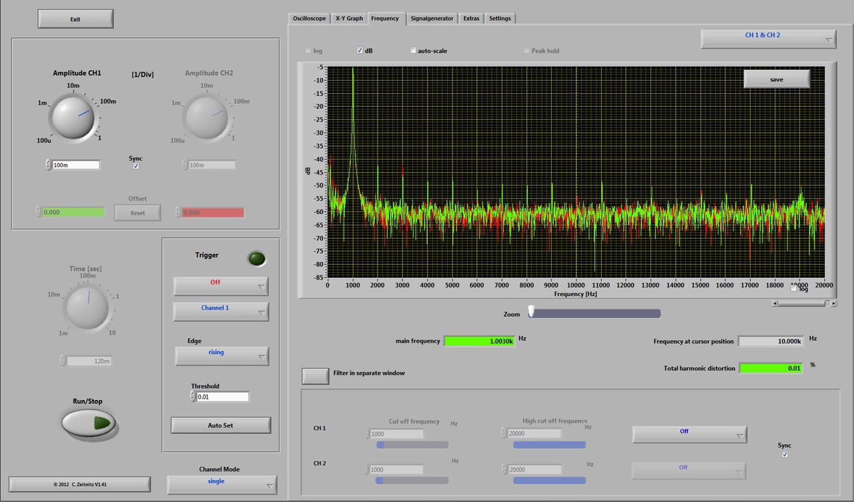This screenshot has width=854, height=502.
Task: Open the trigger Channel 1 dropdown
Action: click(221, 311)
